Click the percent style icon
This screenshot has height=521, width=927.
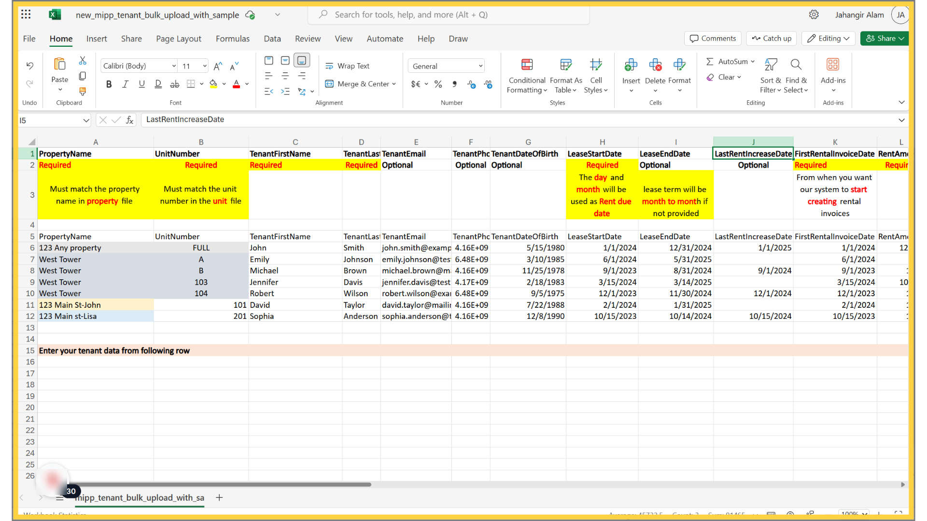tap(438, 84)
